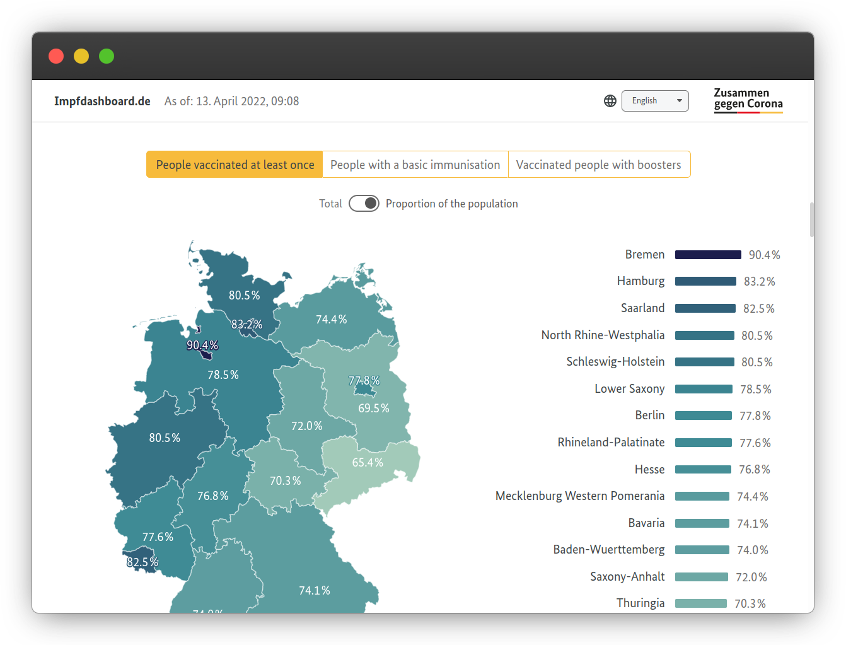Image resolution: width=846 pixels, height=645 pixels.
Task: Click North Rhine-Westphalia in the ranking list
Action: [x=603, y=335]
